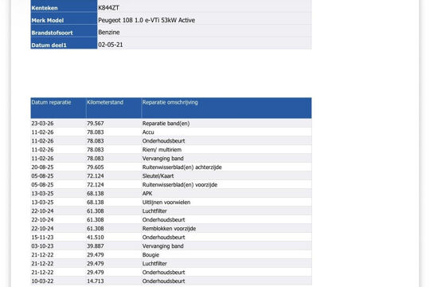Click the Kilometerstand column header
The image size is (430, 287).
(x=114, y=108)
